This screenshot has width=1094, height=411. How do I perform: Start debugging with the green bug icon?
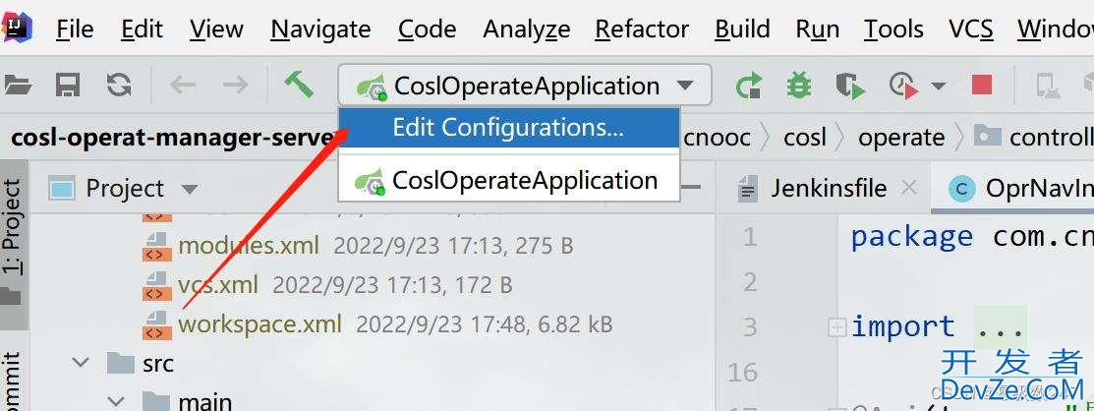pyautogui.click(x=799, y=87)
